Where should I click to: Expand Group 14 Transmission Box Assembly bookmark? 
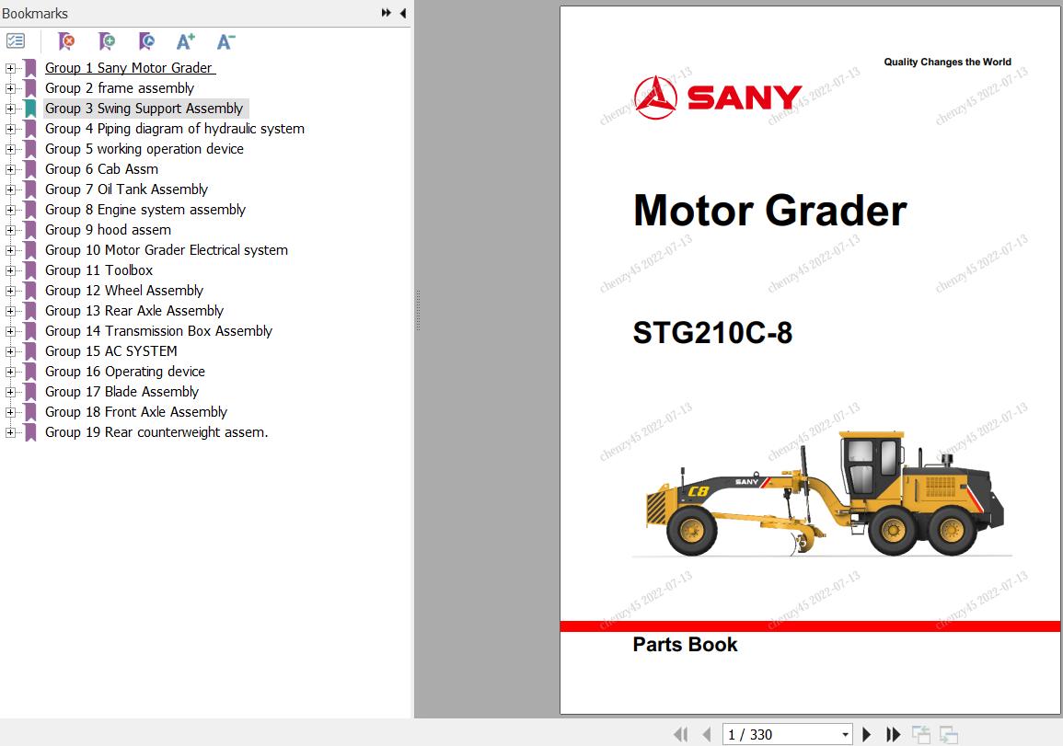[x=10, y=331]
